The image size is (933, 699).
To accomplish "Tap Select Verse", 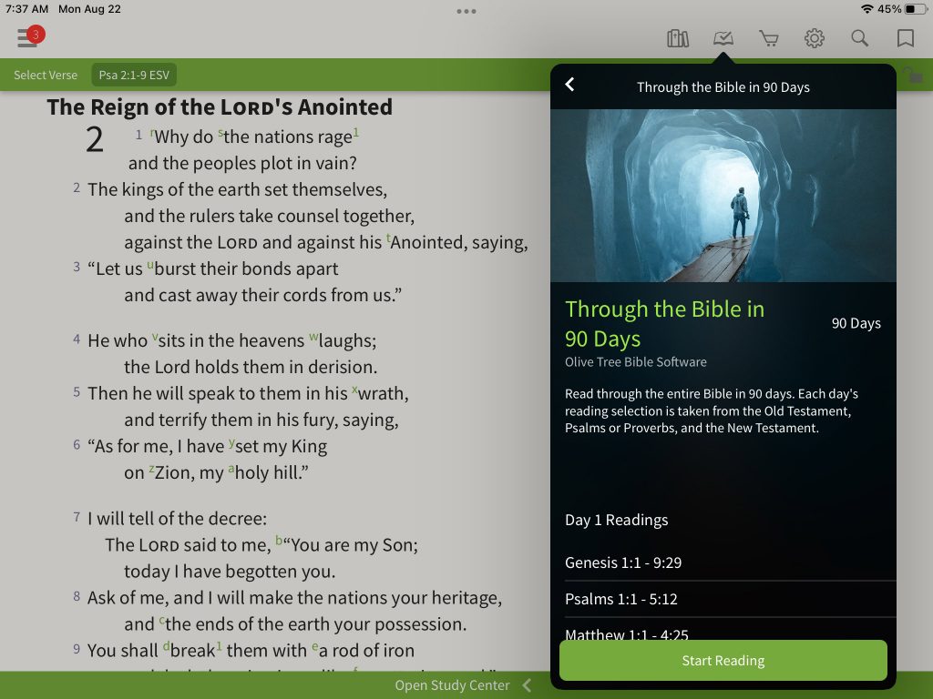I will click(x=46, y=75).
